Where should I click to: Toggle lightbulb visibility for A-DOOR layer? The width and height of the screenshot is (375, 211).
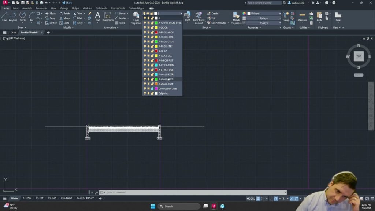click(x=145, y=27)
